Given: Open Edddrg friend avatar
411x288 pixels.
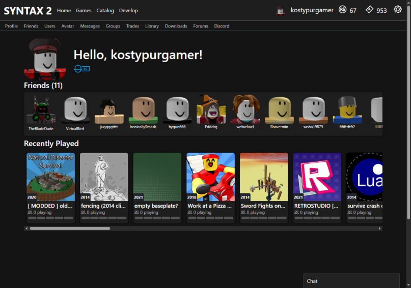Looking at the screenshot, I should coord(211,110).
